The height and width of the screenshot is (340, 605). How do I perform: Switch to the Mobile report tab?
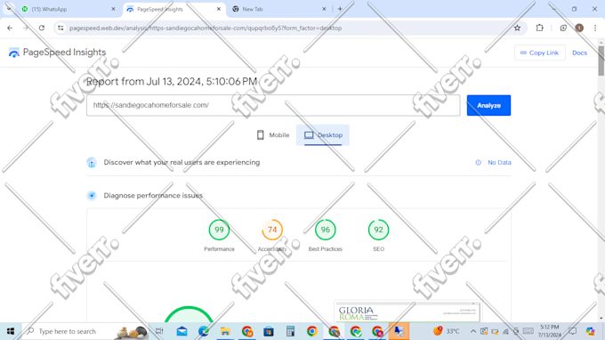[x=273, y=135]
